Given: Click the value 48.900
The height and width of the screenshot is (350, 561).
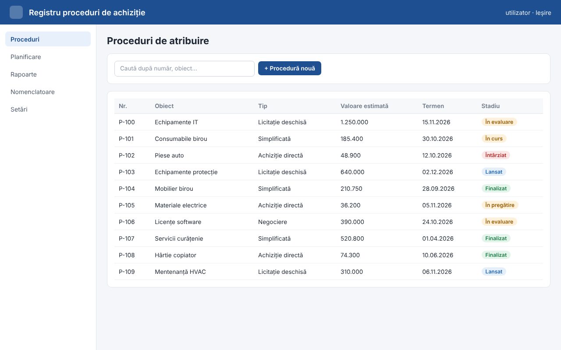Looking at the screenshot, I should coord(351,155).
